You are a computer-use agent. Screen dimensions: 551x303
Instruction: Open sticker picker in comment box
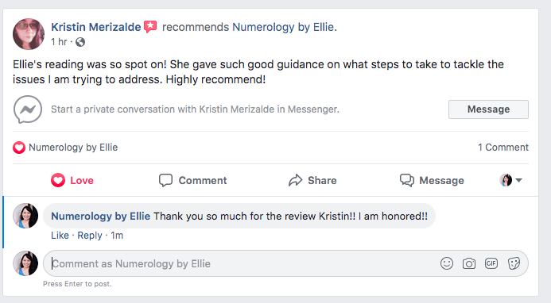coord(514,263)
